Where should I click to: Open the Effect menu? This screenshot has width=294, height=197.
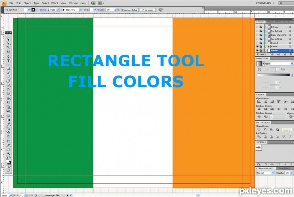coord(55,3)
